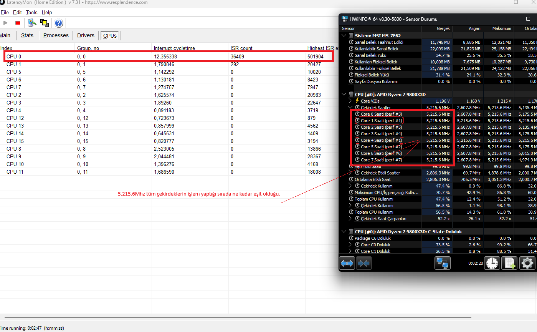Click HWiNFO expand-all blue arrows button

[347, 263]
